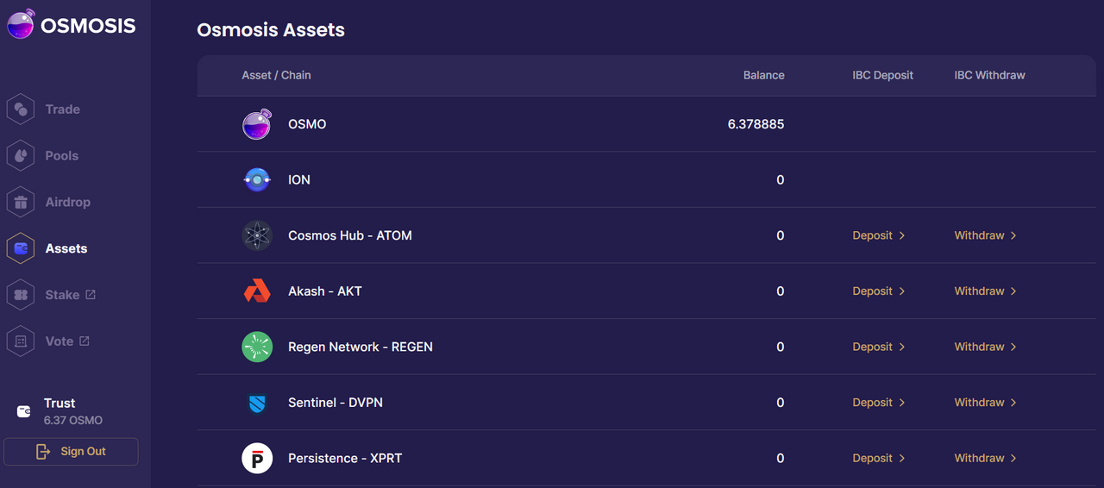Withdraw DVPN to Sentinel
The image size is (1104, 488).
(985, 403)
